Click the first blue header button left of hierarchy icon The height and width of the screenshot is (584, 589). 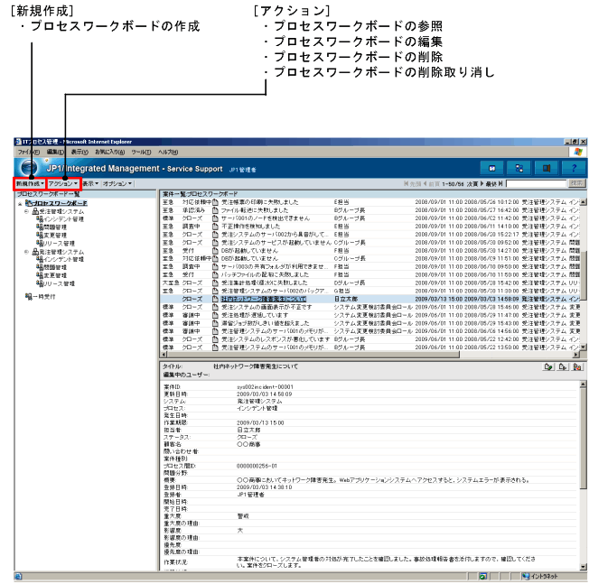[491, 169]
